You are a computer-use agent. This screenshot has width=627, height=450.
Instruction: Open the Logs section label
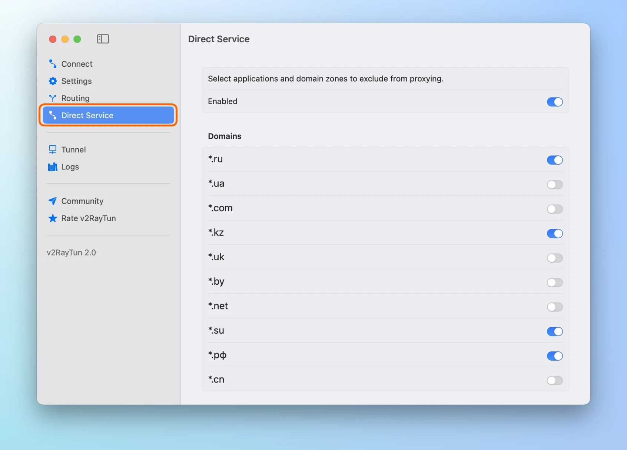click(x=70, y=167)
